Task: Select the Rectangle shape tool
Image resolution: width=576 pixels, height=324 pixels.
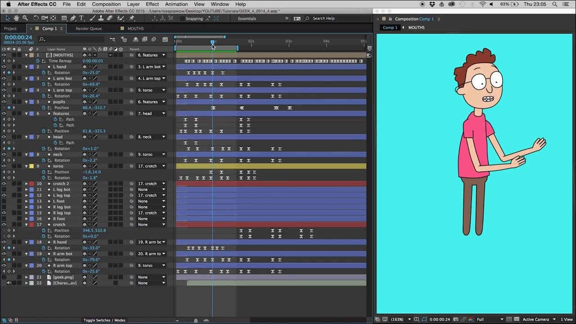Action: point(64,18)
